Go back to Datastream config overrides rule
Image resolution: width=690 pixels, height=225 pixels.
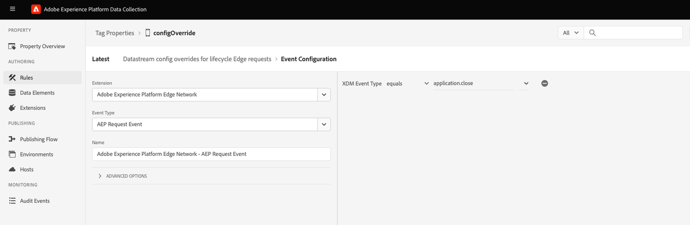(197, 59)
